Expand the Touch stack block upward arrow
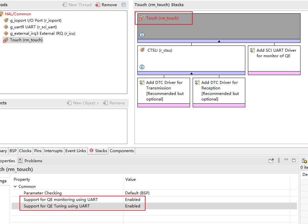This screenshot has height=224, width=308. (x=219, y=41)
